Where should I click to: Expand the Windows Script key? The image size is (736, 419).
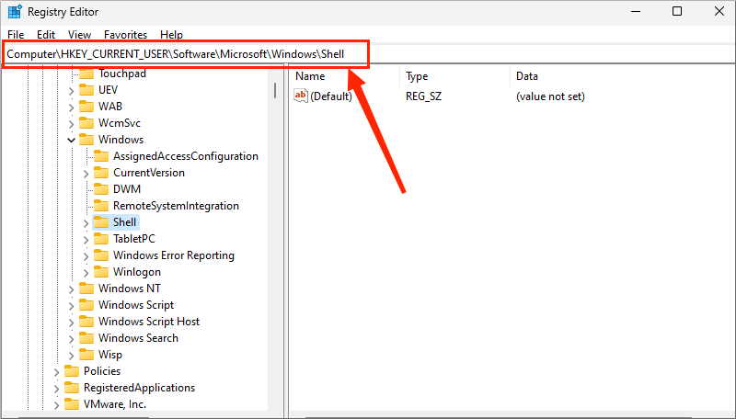pos(71,306)
